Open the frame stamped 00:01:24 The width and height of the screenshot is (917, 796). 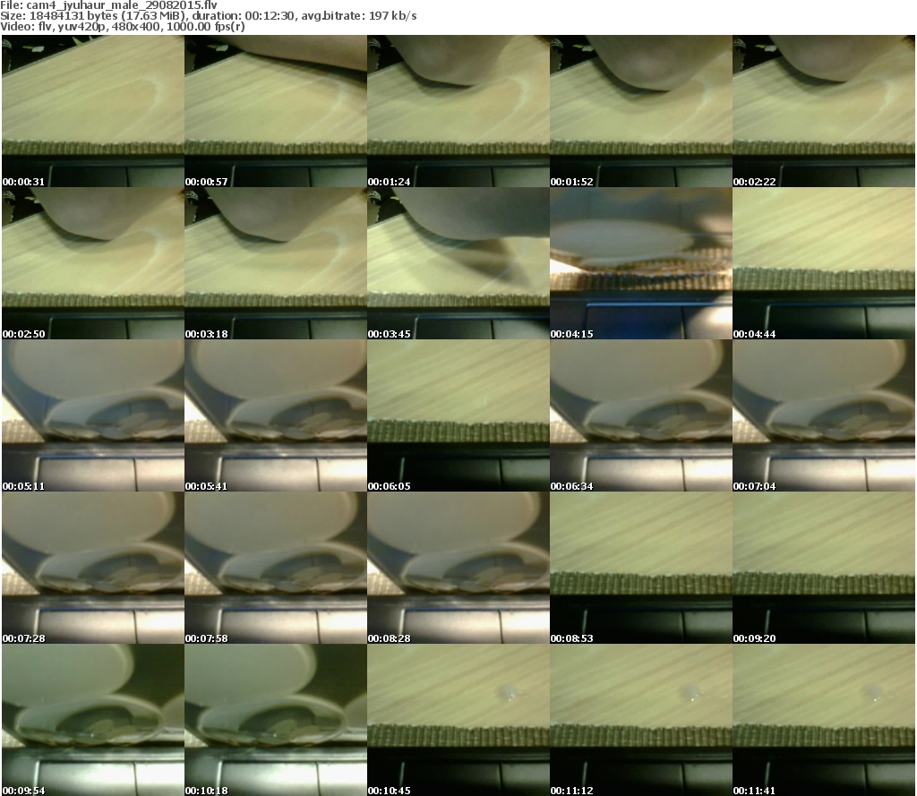coord(458,111)
